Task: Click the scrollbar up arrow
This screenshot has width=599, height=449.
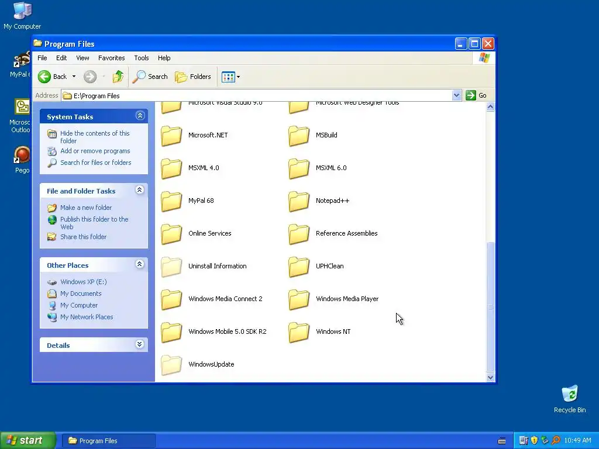Action: click(491, 107)
